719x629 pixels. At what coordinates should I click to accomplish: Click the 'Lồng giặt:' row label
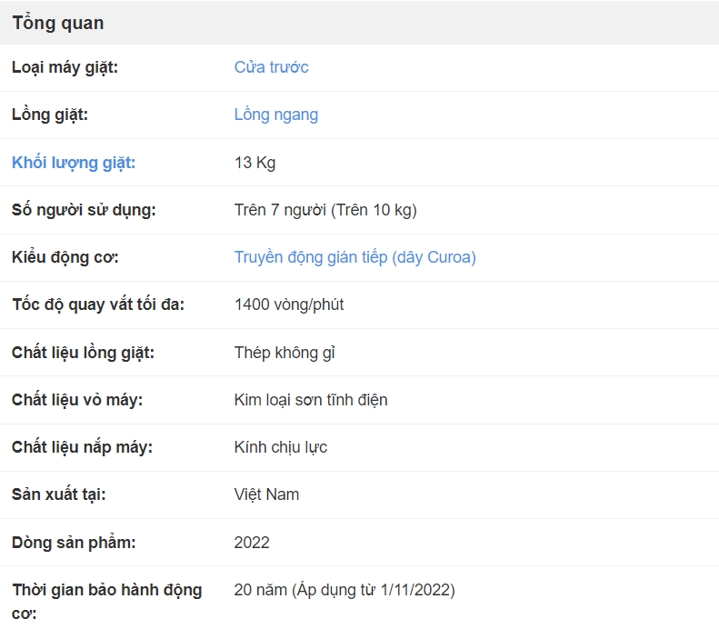[x=50, y=115]
